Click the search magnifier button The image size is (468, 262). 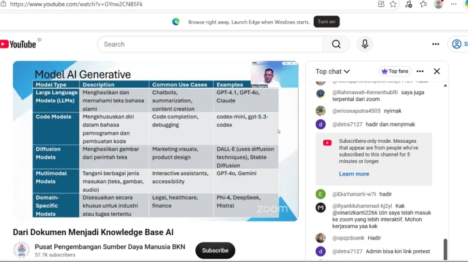point(336,44)
